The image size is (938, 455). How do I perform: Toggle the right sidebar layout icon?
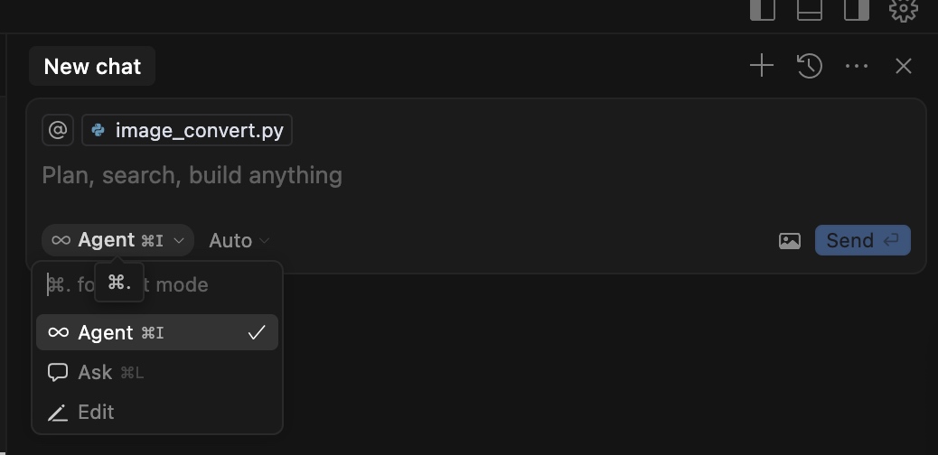(856, 10)
